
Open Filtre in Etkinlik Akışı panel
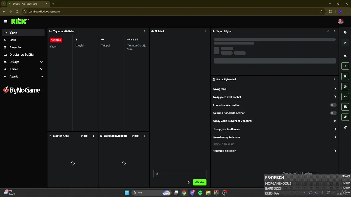coord(84,136)
